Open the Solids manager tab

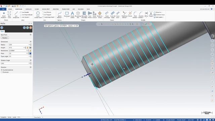pos(9,117)
